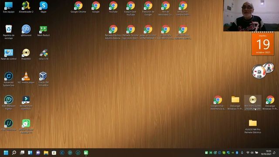The width and height of the screenshot is (279, 157).
Task: Click the microphone tray icon
Action: tap(242, 153)
